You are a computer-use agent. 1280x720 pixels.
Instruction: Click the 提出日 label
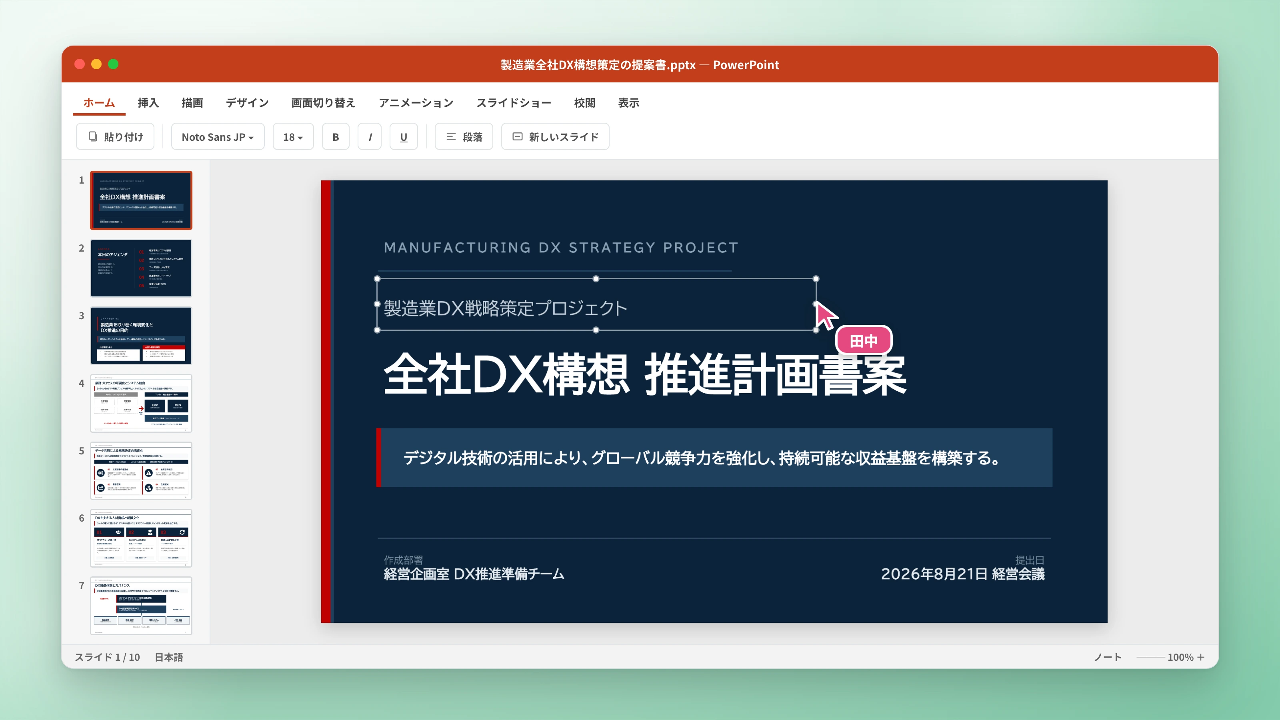pyautogui.click(x=1030, y=560)
